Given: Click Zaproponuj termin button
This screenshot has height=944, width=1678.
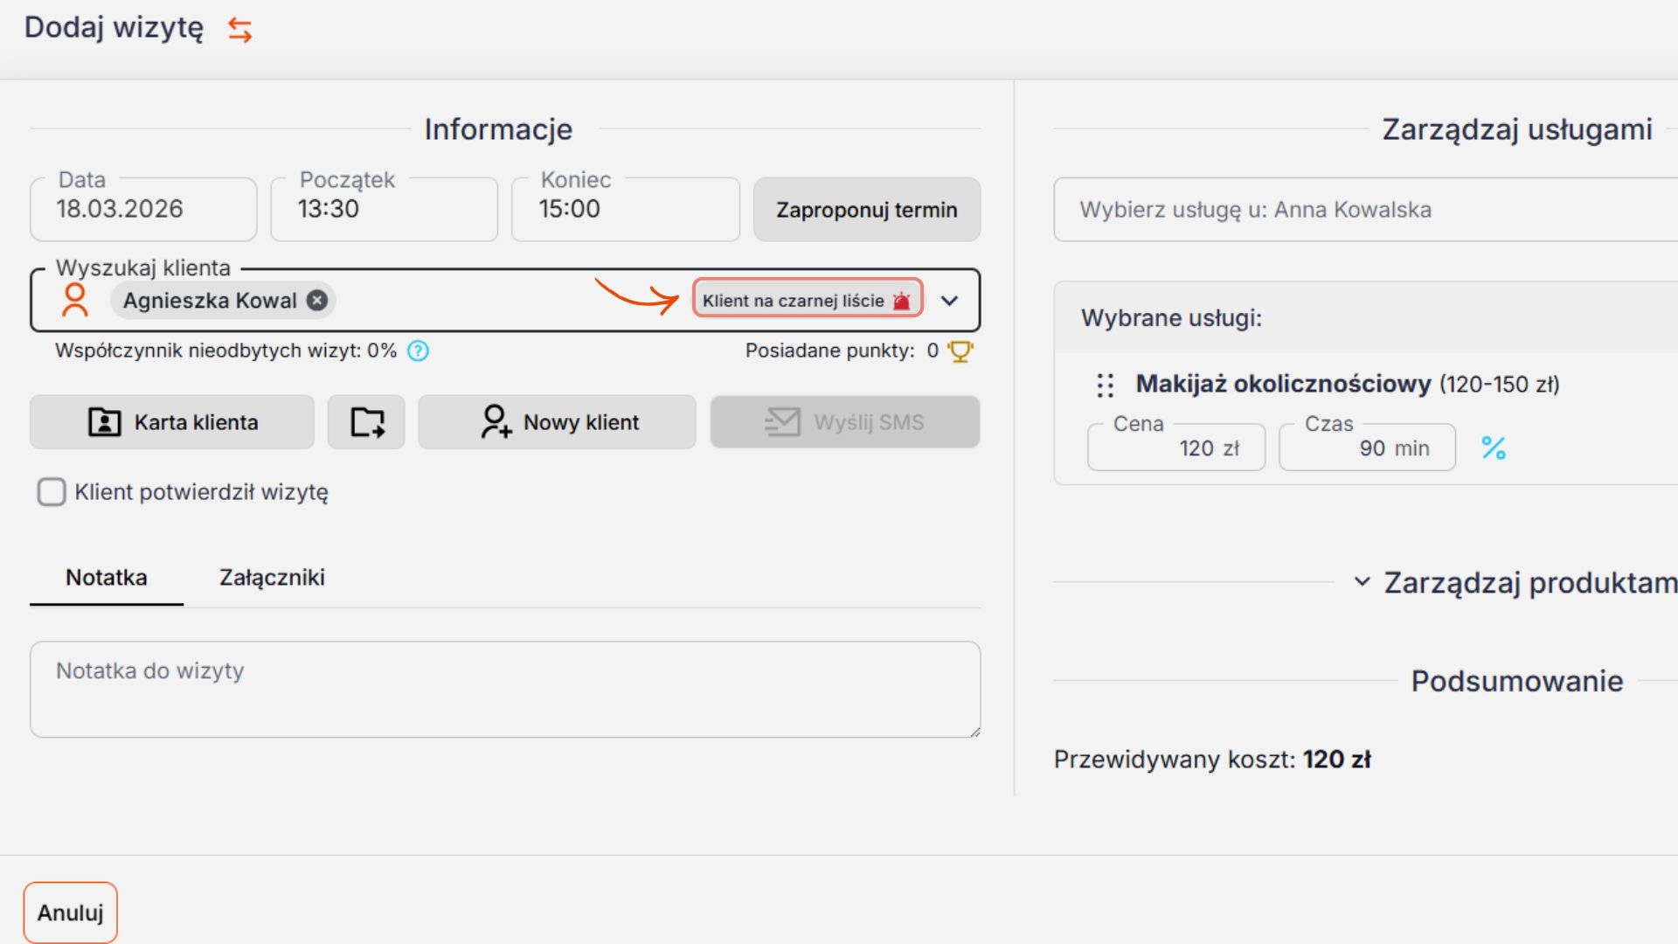Looking at the screenshot, I should point(866,210).
